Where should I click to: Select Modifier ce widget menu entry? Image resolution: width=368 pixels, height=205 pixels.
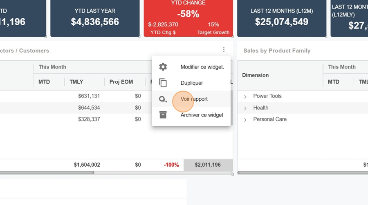pyautogui.click(x=202, y=67)
